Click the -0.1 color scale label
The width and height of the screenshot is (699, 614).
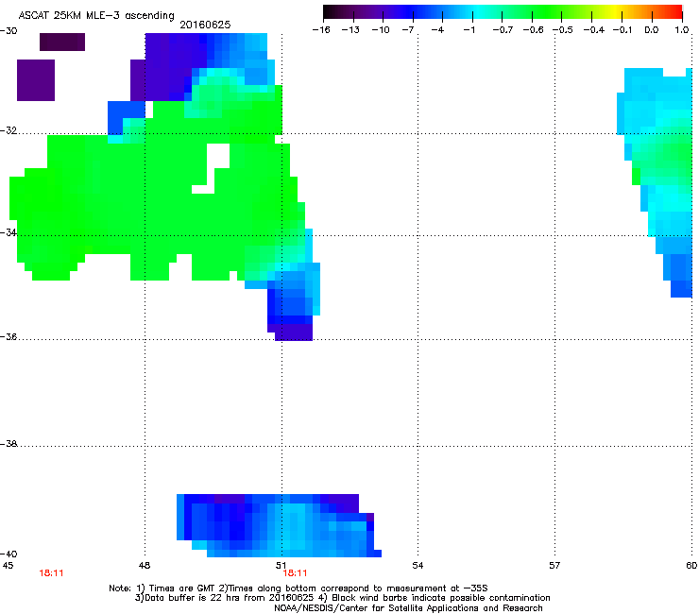coord(622,30)
